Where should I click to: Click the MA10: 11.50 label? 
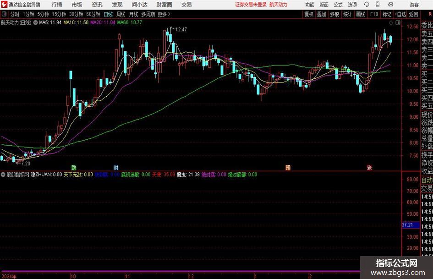click(x=76, y=22)
